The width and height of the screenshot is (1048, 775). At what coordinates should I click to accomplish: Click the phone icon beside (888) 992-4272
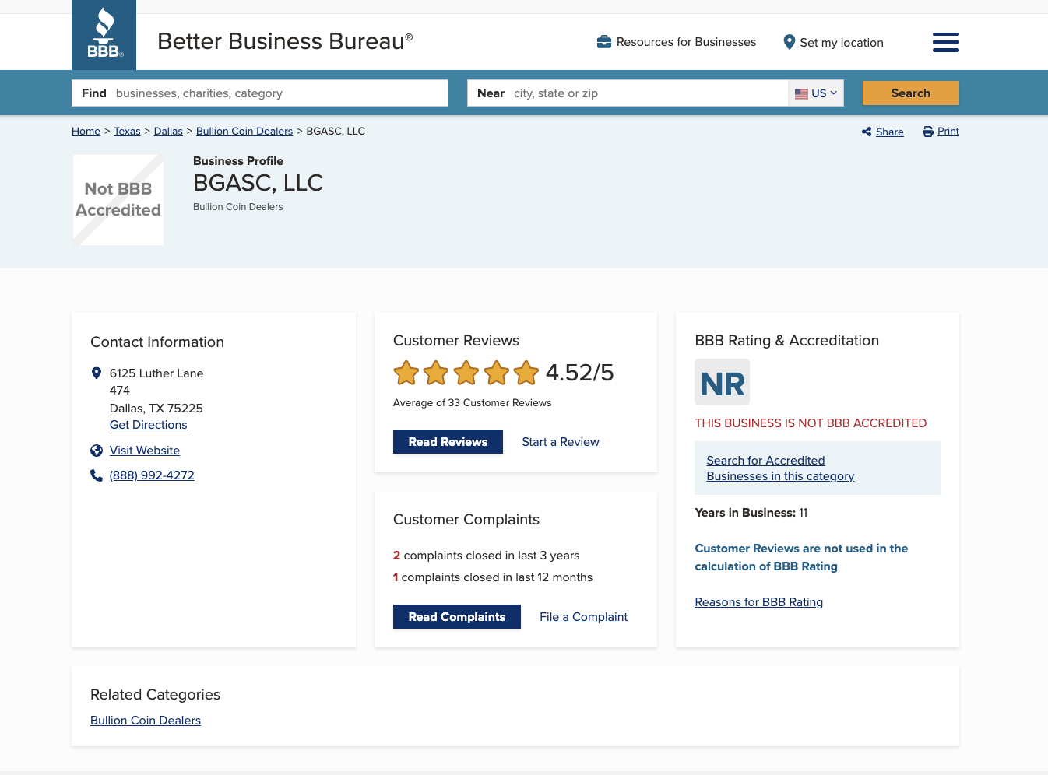coord(97,475)
